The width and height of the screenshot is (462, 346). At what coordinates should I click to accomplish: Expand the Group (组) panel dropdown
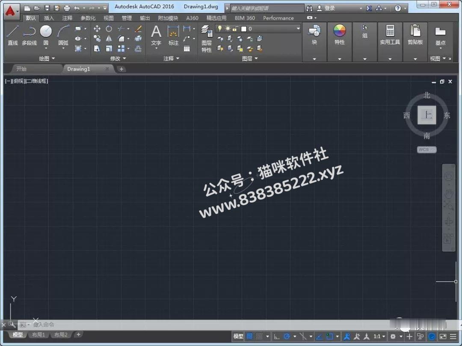tap(365, 59)
